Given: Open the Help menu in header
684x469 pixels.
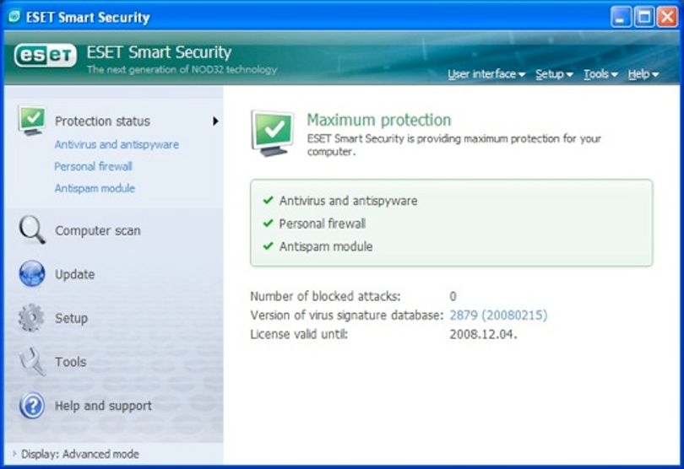Looking at the screenshot, I should [643, 74].
